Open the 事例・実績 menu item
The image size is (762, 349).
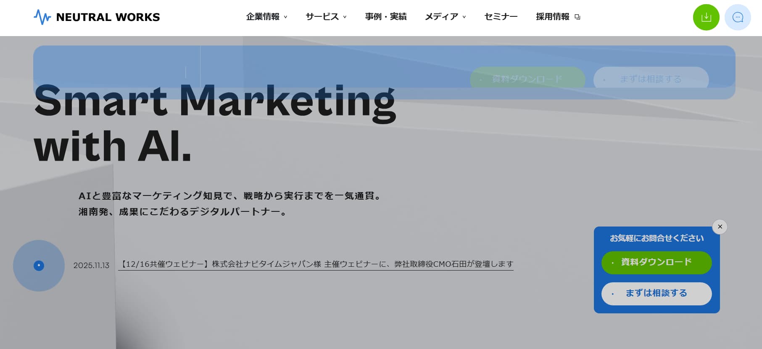pos(386,17)
